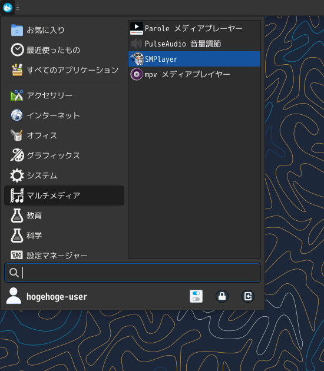Select the 科学 category
This screenshot has height=371, width=324.
click(x=64, y=236)
